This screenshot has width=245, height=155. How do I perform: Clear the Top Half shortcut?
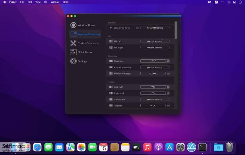pos(168,106)
